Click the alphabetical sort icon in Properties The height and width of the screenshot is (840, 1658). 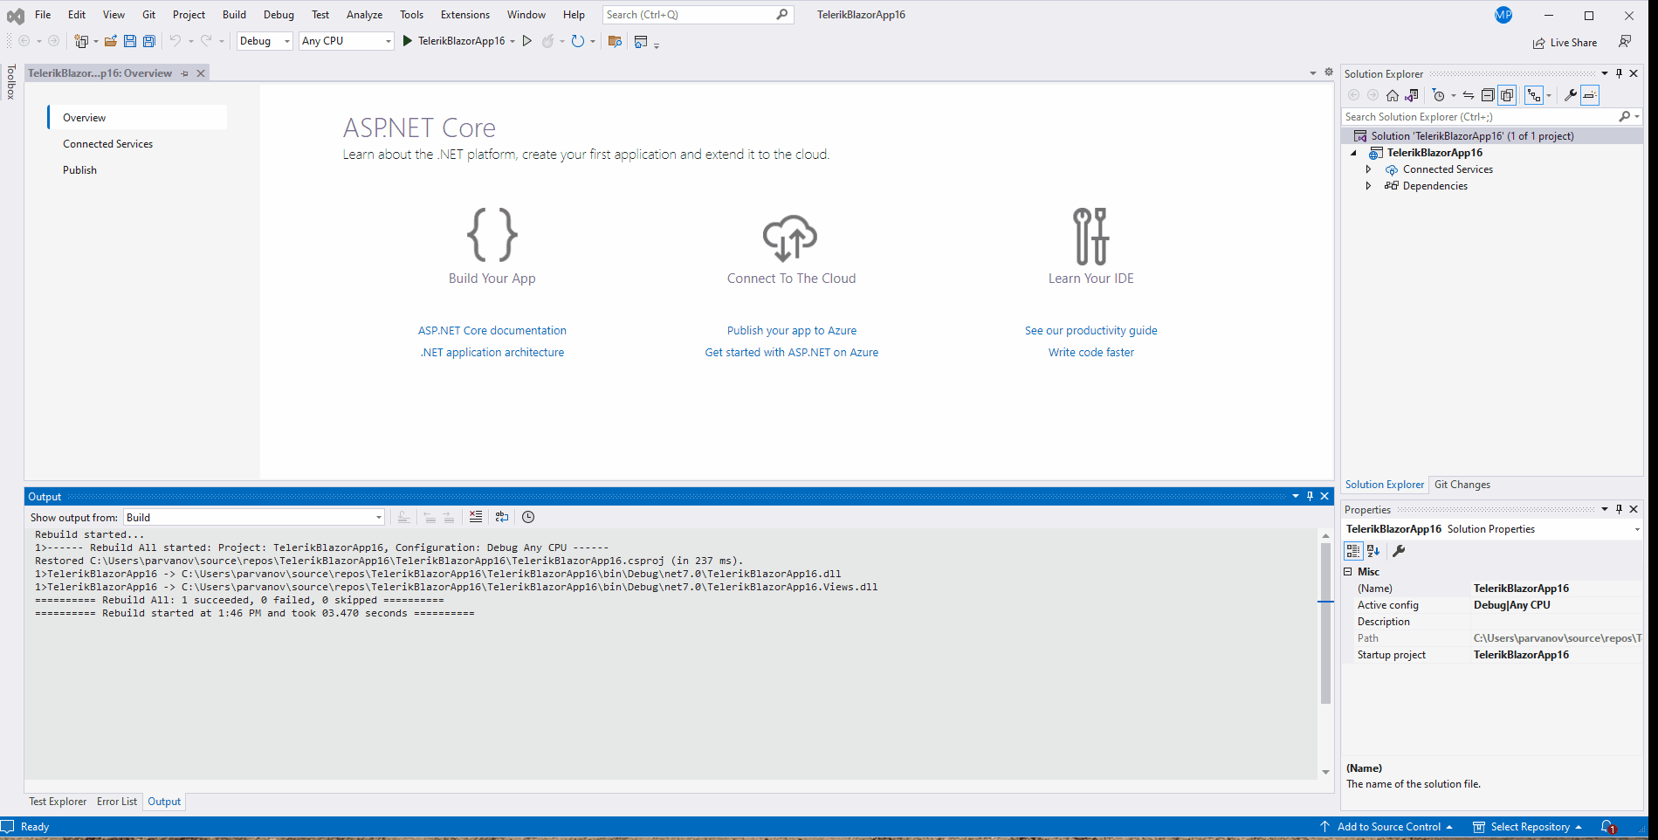point(1373,551)
